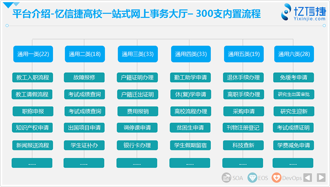Select the 采购申请 box

point(244,111)
